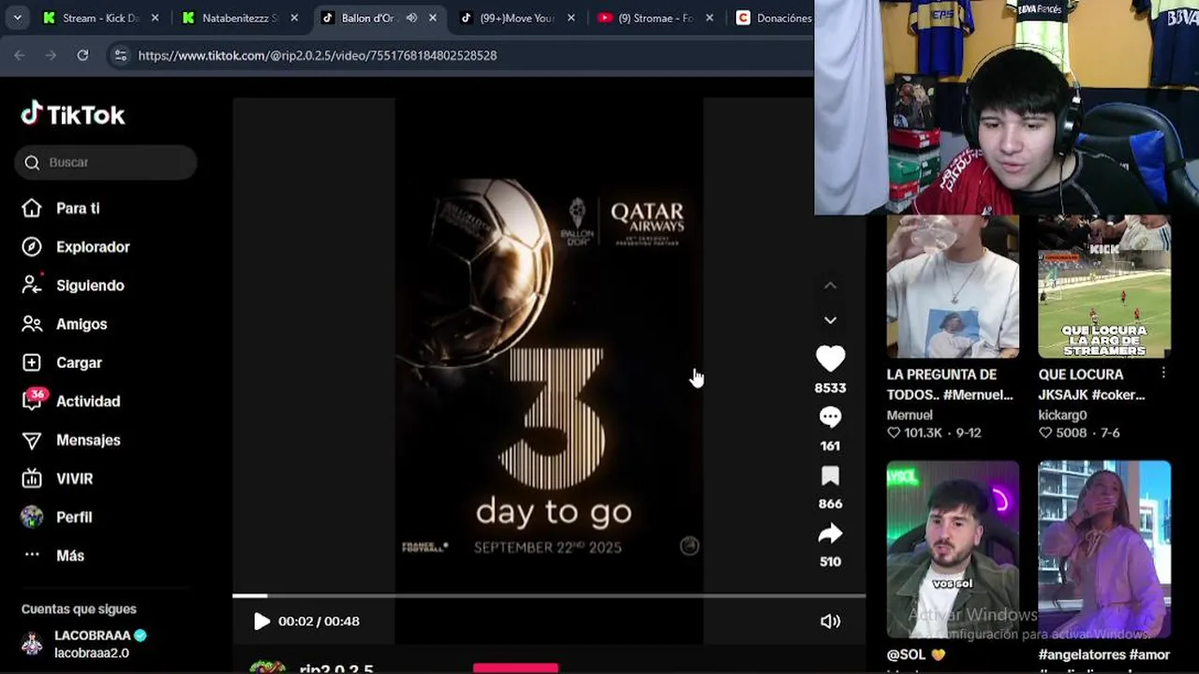The width and height of the screenshot is (1199, 674).
Task: Open QUE LOCURA kickarg0 video thumbnail
Action: click(1104, 286)
